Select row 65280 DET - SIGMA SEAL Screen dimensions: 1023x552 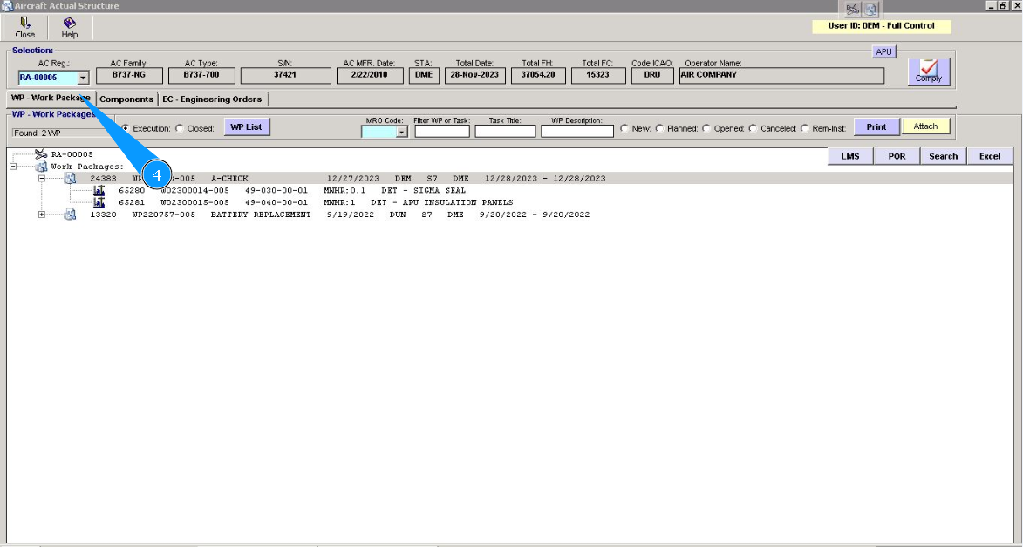pos(292,190)
